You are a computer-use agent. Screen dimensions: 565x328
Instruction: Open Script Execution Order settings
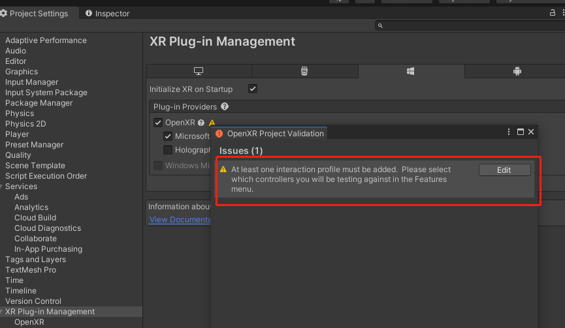[46, 176]
